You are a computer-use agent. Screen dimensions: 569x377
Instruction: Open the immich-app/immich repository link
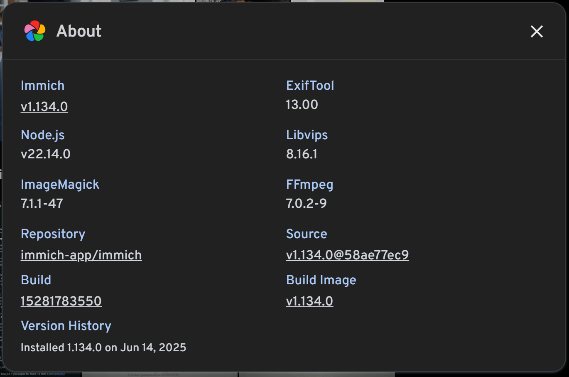(81, 255)
